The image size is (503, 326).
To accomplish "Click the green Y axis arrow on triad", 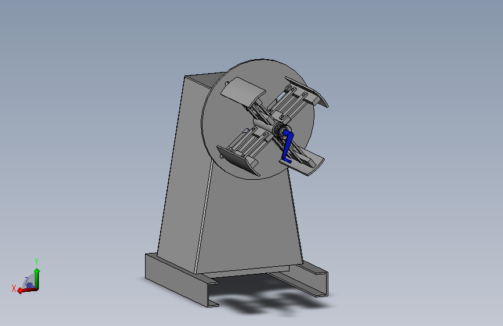I will (x=37, y=278).
